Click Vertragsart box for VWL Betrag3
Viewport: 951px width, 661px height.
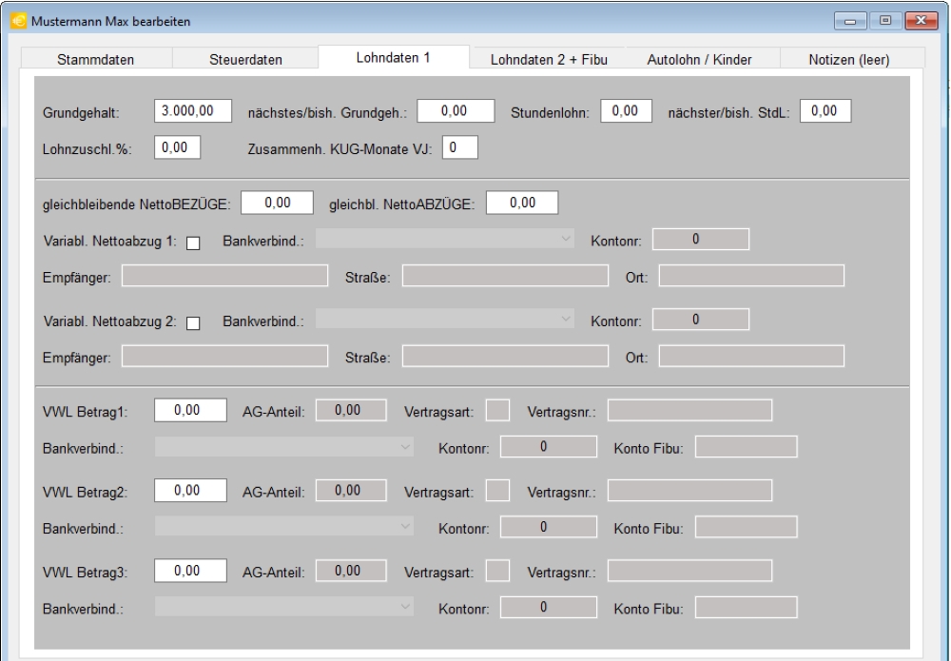coord(498,571)
